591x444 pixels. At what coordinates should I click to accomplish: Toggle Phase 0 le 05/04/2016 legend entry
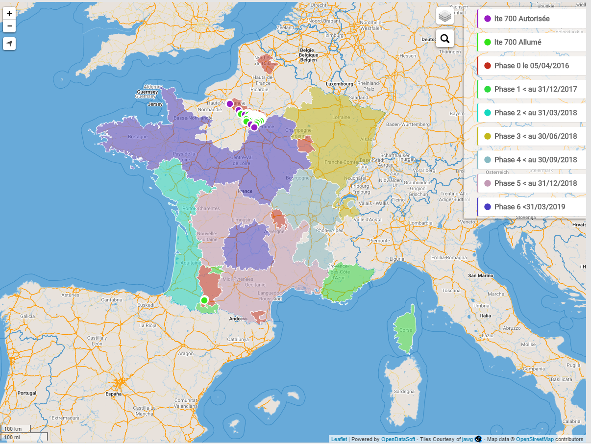531,66
